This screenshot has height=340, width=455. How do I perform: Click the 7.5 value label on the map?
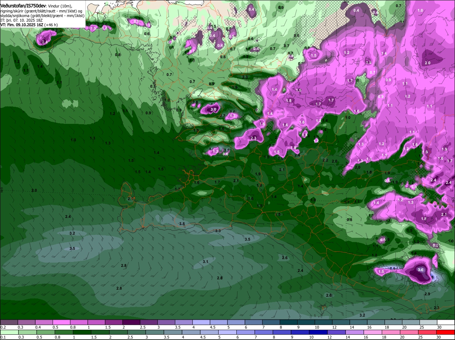click(392, 269)
